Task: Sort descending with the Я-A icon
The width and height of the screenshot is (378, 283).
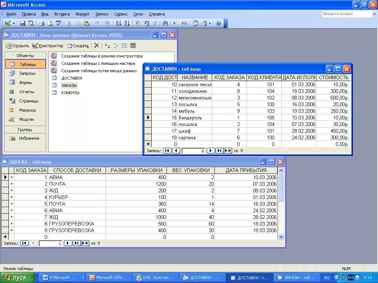Action: 127,23
